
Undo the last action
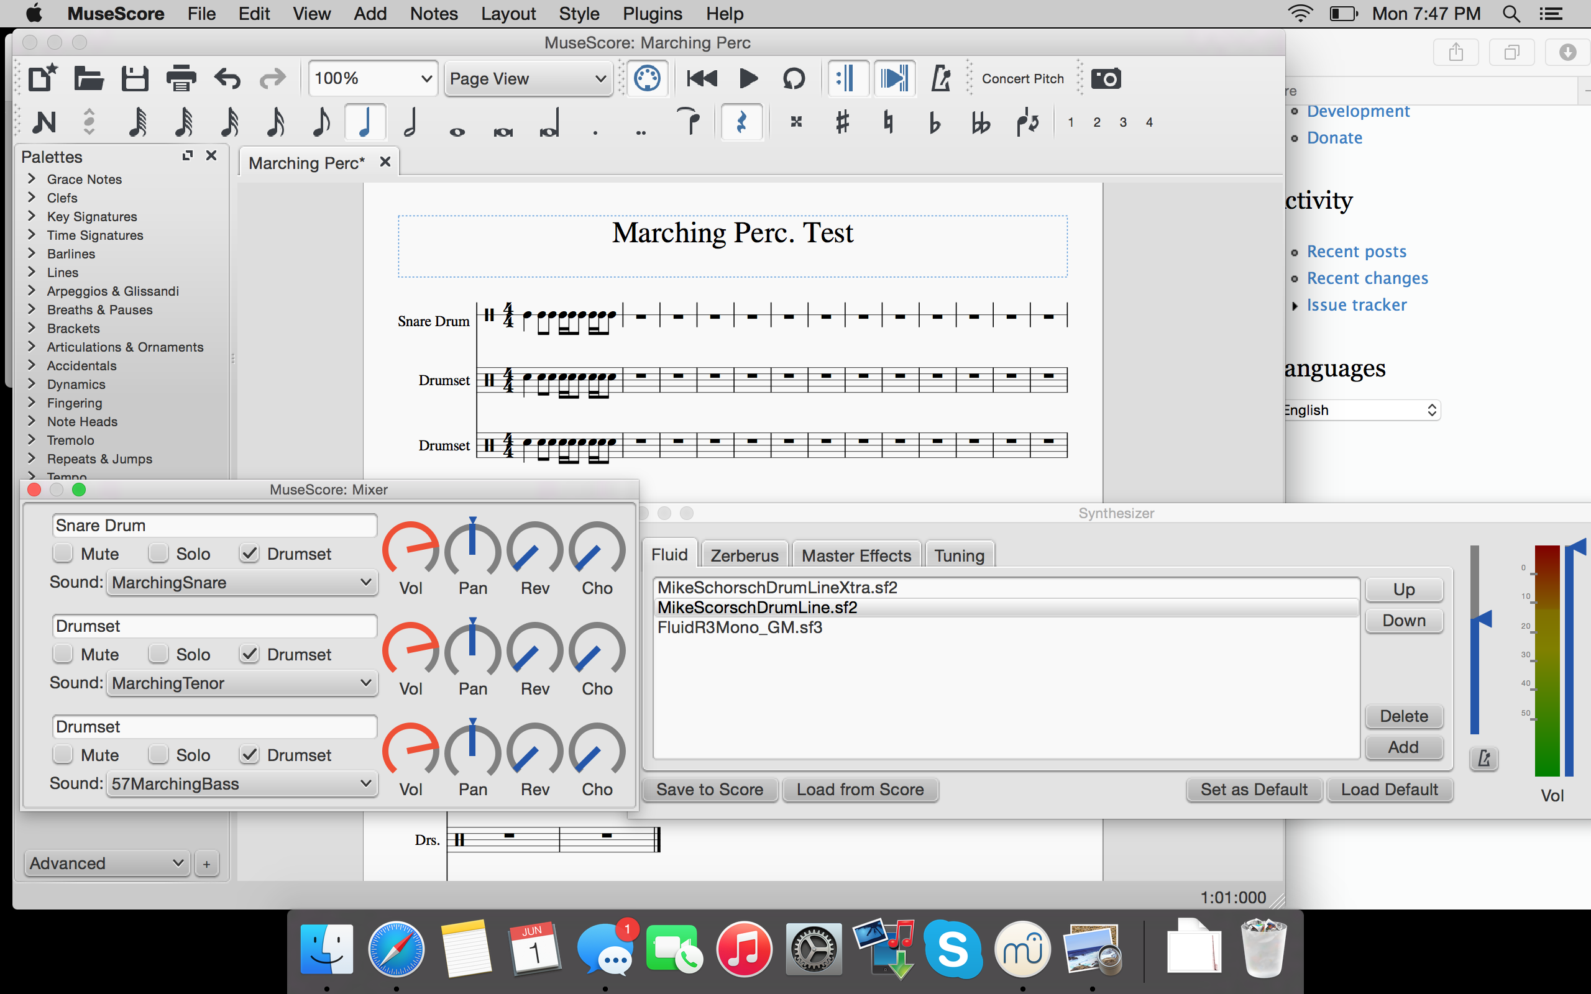click(x=227, y=79)
